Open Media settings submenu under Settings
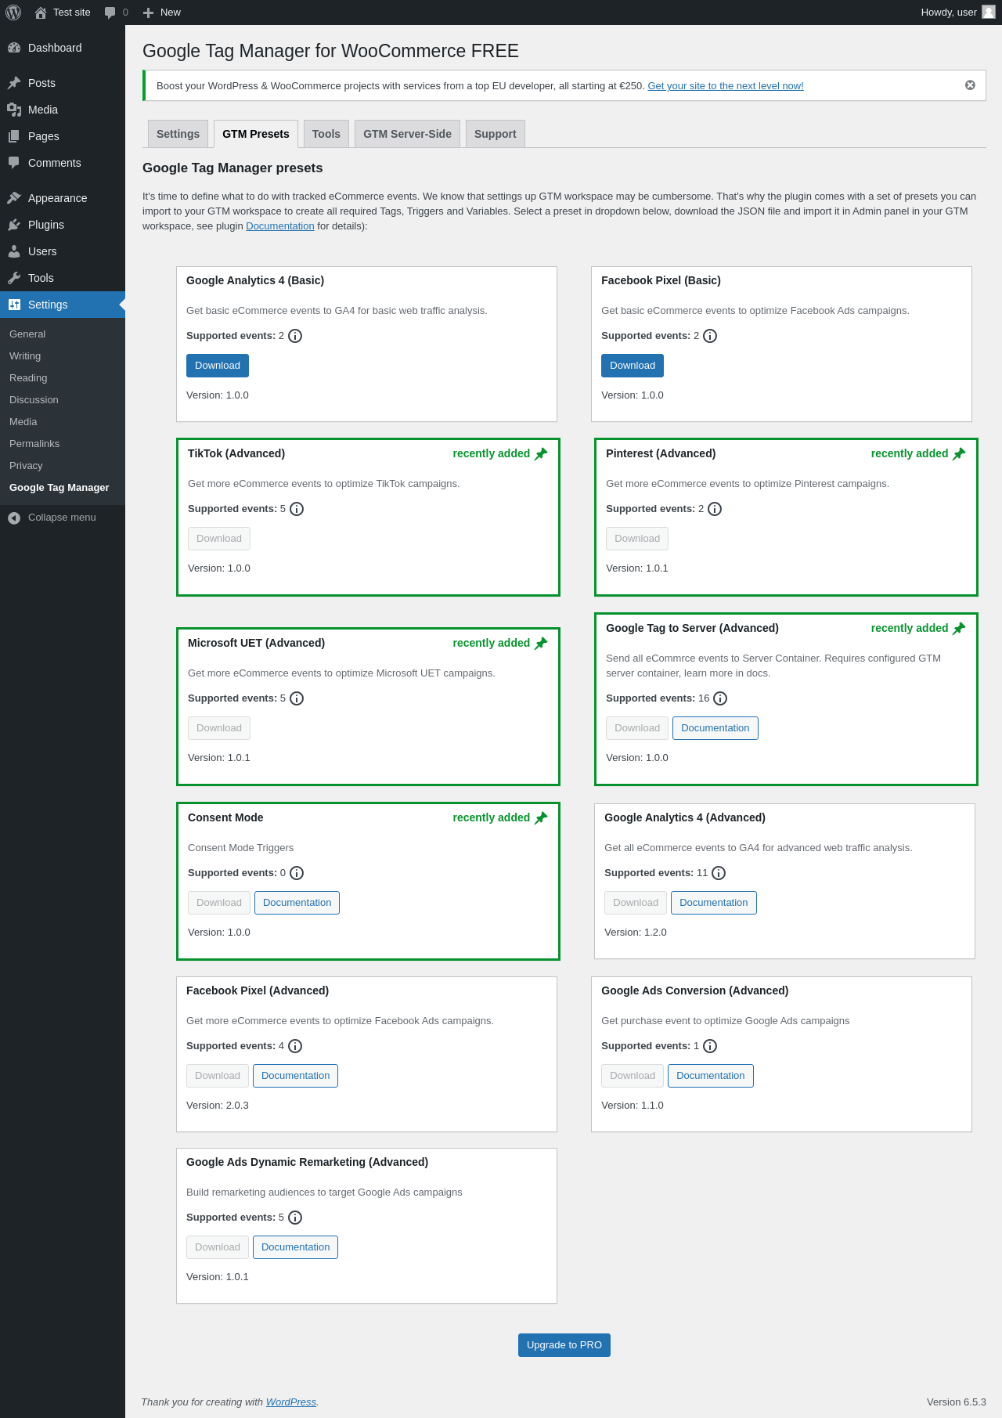Screen dimensions: 1002x1418 pyautogui.click(x=63, y=422)
